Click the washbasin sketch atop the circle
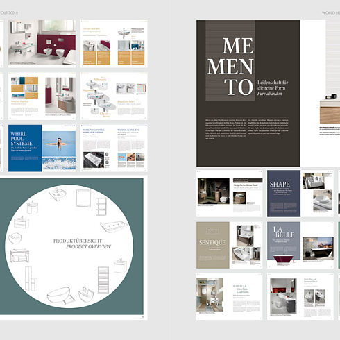 [x=58, y=194]
